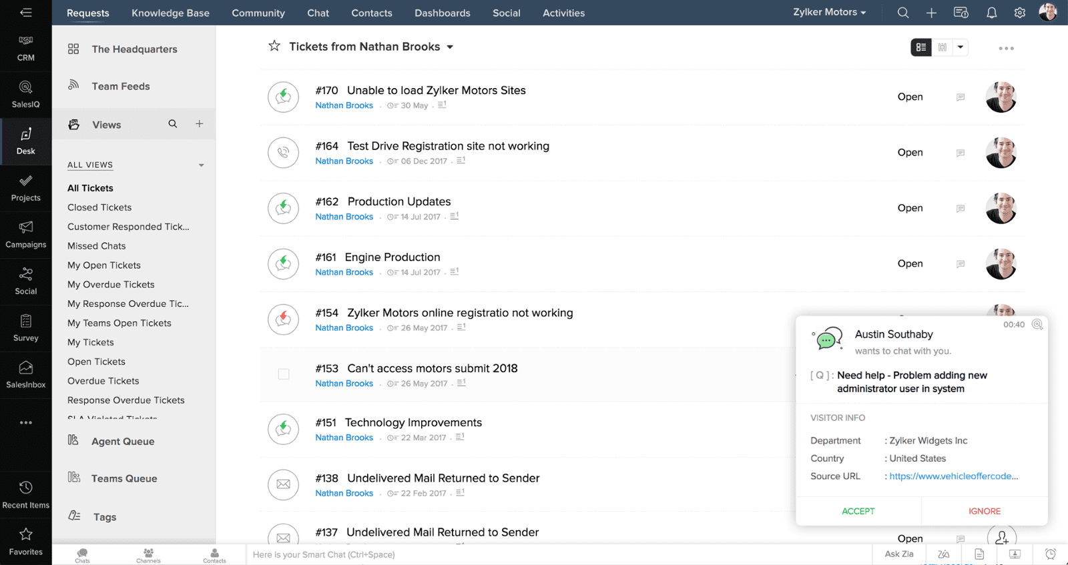Open the settings gear icon

point(1019,13)
